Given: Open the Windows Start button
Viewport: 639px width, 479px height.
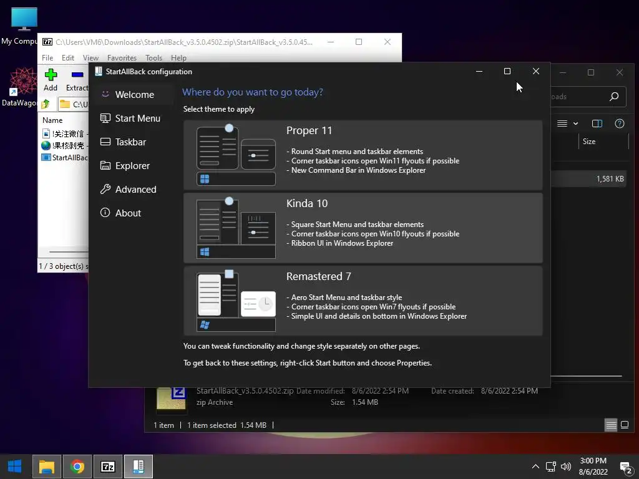Looking at the screenshot, I should point(15,467).
